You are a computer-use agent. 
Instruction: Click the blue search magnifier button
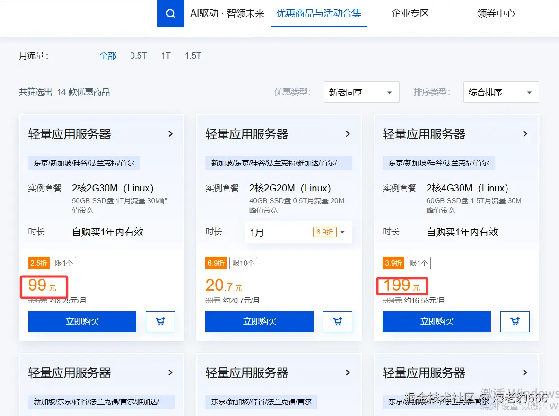point(171,14)
